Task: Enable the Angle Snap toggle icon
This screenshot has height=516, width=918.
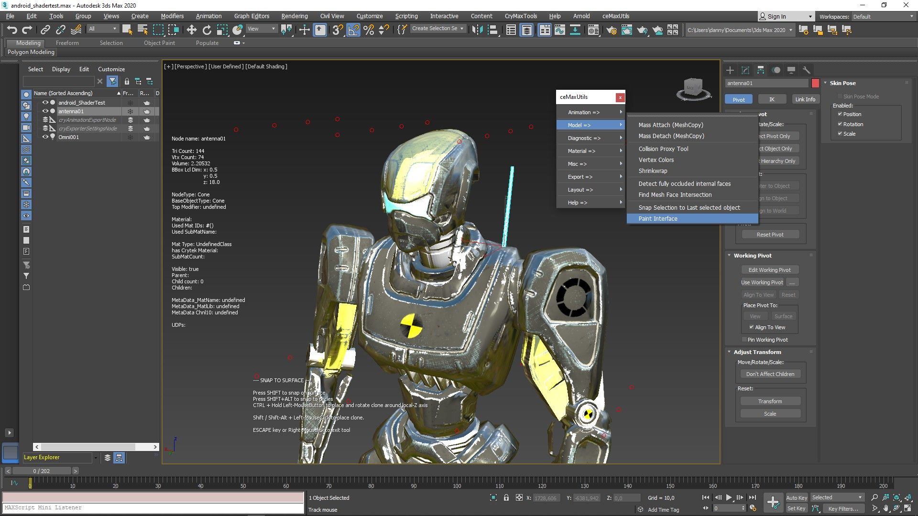Action: click(x=354, y=30)
